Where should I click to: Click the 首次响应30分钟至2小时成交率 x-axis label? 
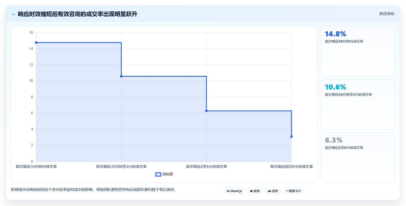click(121, 167)
